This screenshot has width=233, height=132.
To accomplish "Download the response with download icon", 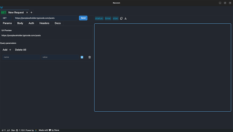I will 126,18.
